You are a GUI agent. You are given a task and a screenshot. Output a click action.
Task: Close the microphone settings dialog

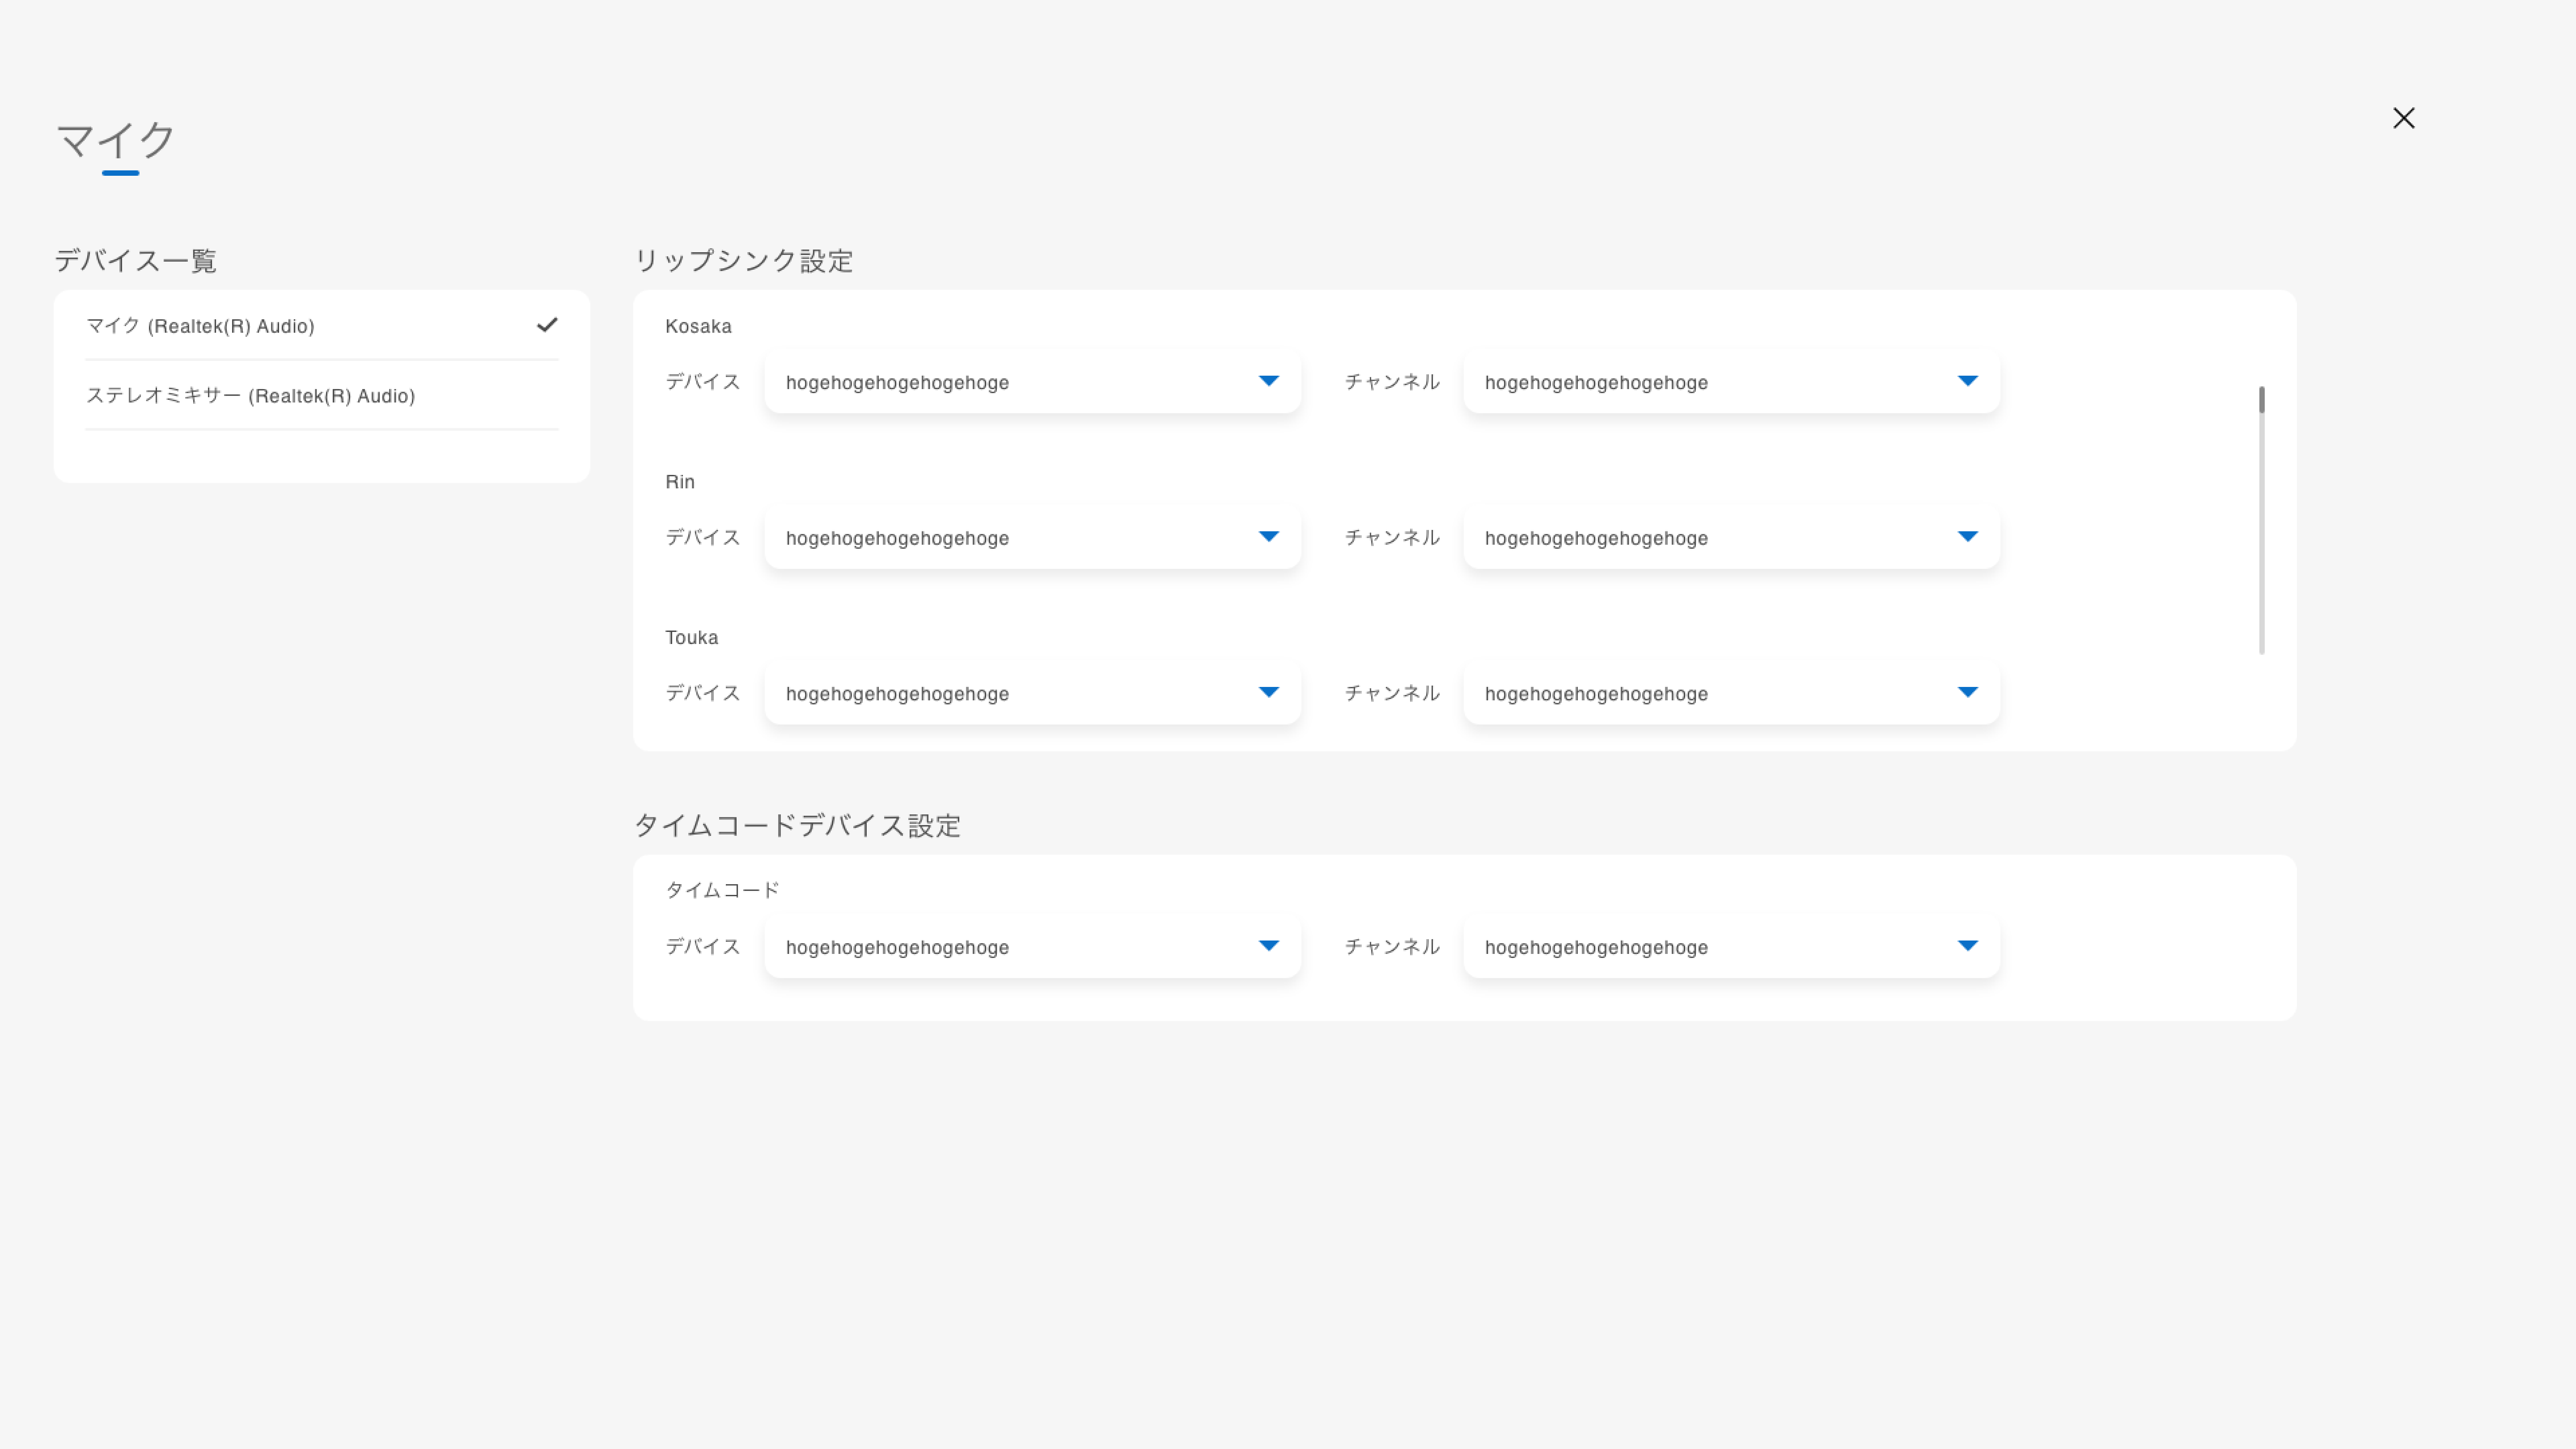[2403, 118]
